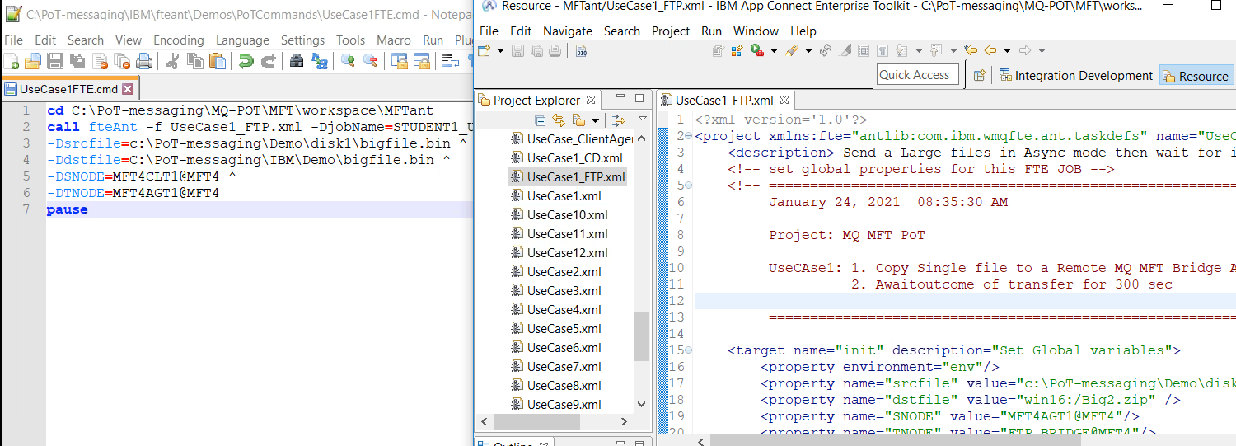Click Notepad++ Copy icon
Viewport: 1236px width, 446px height.
195,61
